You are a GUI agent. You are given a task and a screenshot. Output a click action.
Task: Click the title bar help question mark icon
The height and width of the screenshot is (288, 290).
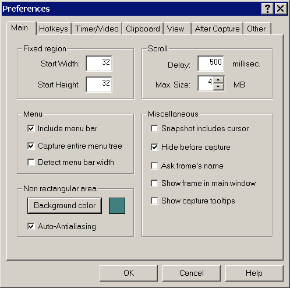[267, 9]
